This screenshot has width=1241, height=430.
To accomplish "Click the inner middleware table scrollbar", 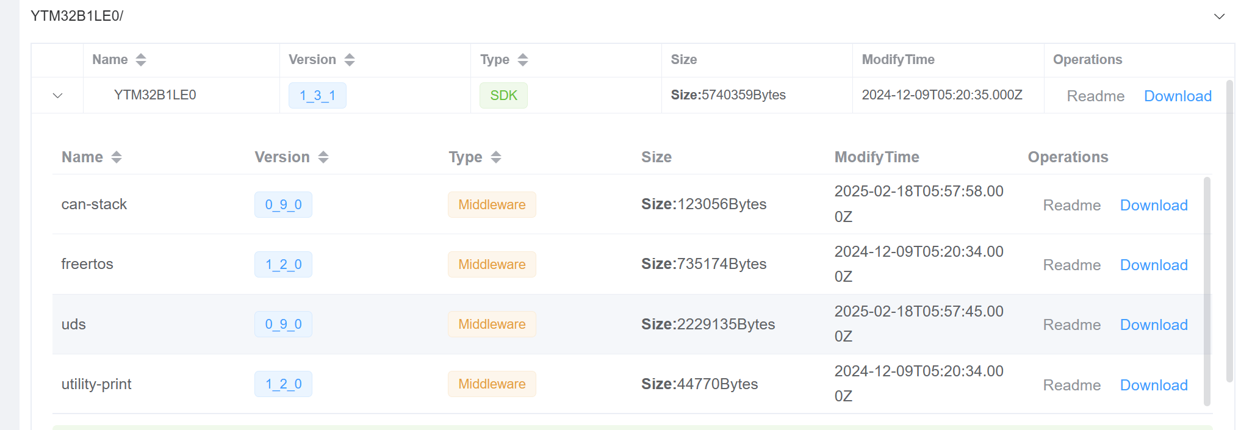I will (x=1207, y=291).
